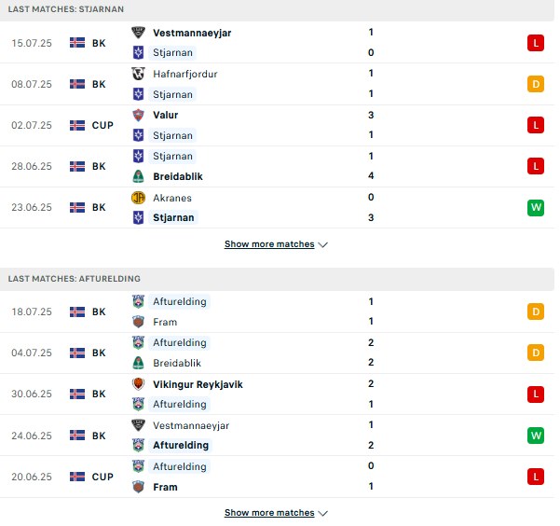
Task: Click the Hafnarfjordur team logo
Action: coord(138,74)
